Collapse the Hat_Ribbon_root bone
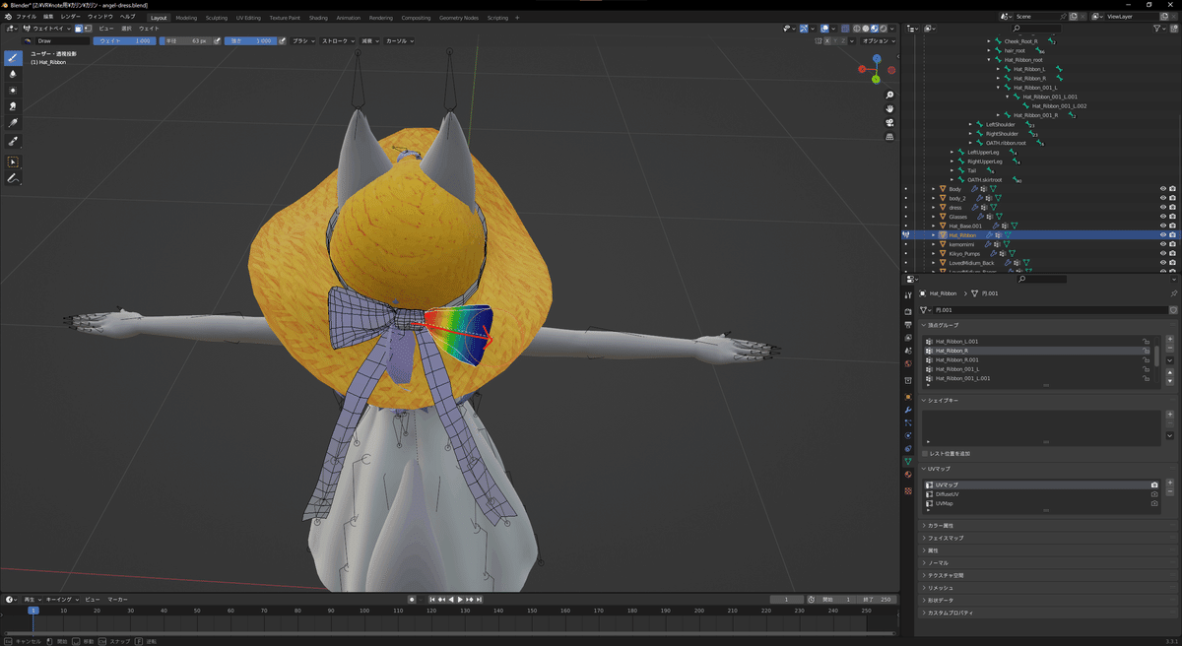Viewport: 1182px width, 646px height. click(989, 60)
